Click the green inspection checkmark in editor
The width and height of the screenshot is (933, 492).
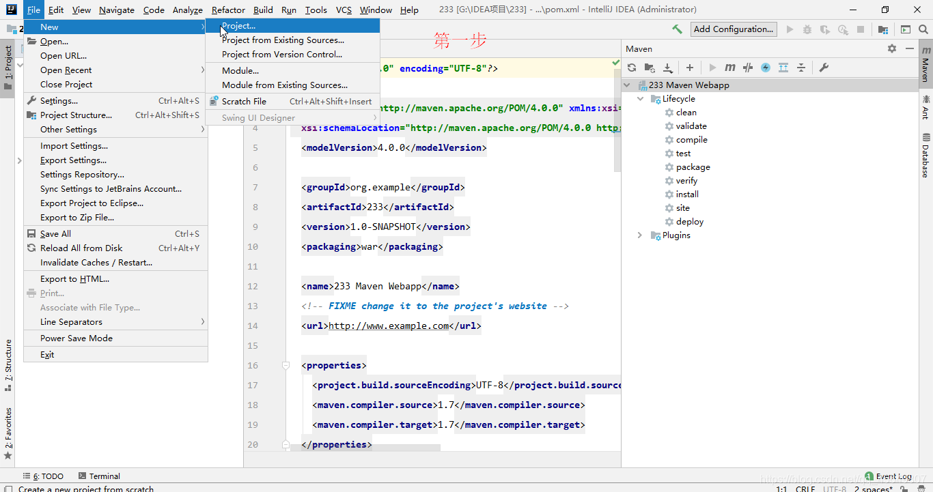click(615, 63)
